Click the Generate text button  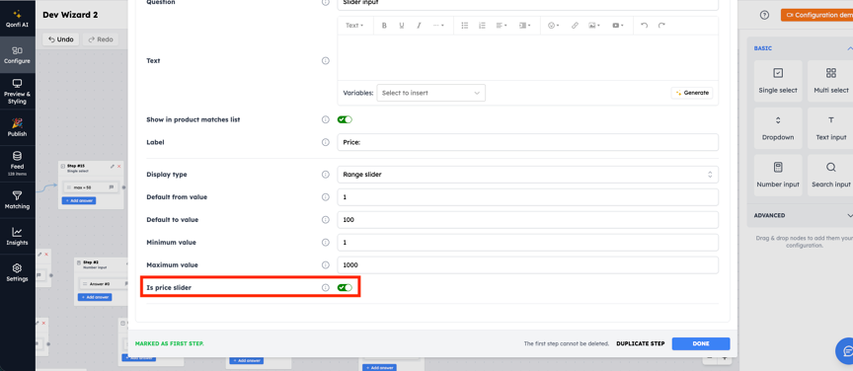click(692, 93)
